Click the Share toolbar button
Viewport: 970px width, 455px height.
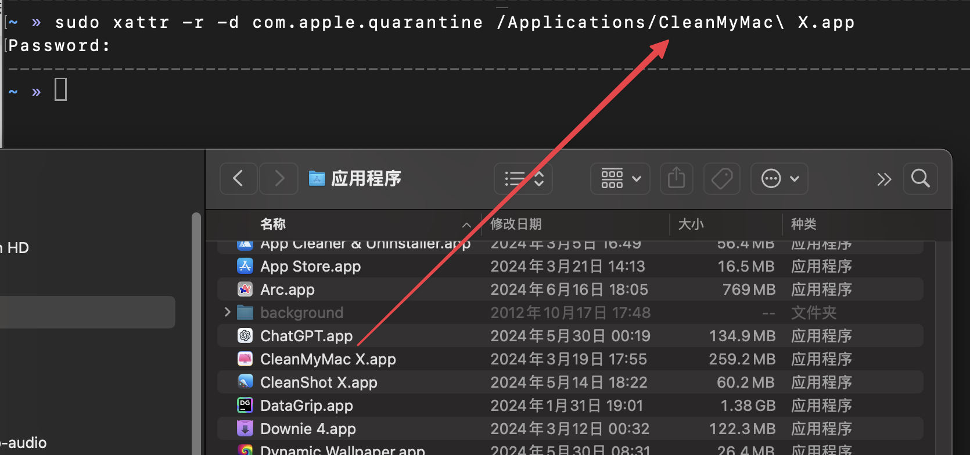pyautogui.click(x=677, y=178)
